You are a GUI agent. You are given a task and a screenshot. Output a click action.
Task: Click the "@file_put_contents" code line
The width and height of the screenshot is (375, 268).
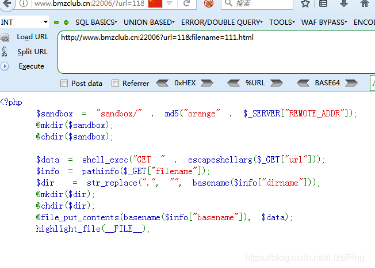tap(164, 217)
